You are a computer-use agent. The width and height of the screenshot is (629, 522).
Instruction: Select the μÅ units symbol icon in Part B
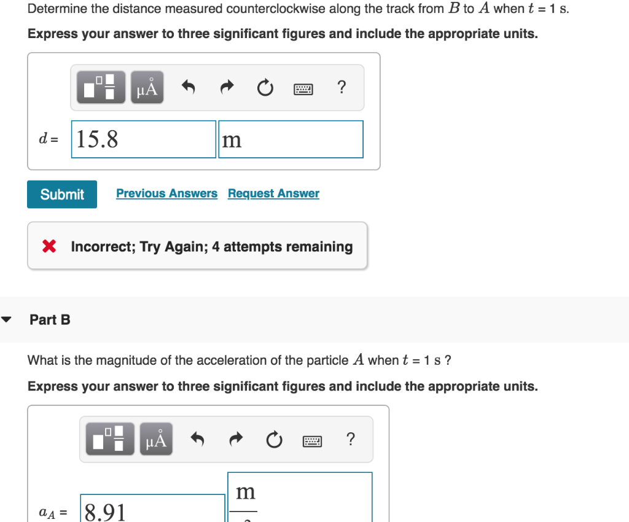[155, 438]
